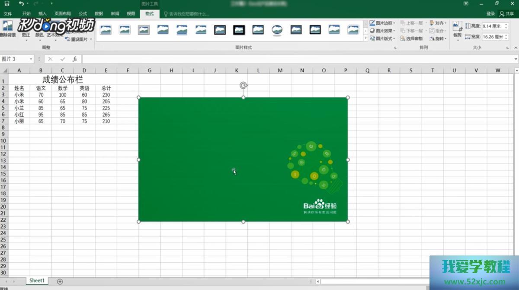Switch to the Insert (插入) ribbon tab
This screenshot has width=519, height=290.
(x=42, y=14)
